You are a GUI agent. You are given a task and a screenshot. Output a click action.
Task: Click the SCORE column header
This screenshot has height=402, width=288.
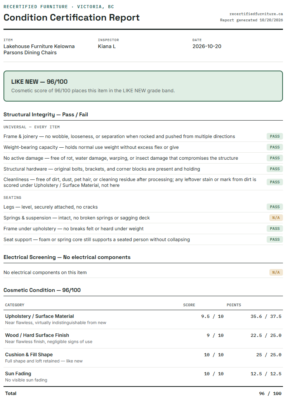(189, 305)
